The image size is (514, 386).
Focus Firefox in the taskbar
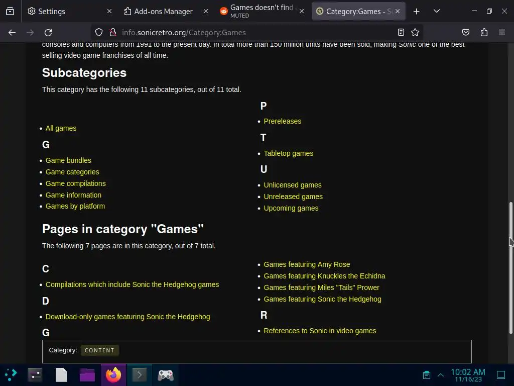113,374
